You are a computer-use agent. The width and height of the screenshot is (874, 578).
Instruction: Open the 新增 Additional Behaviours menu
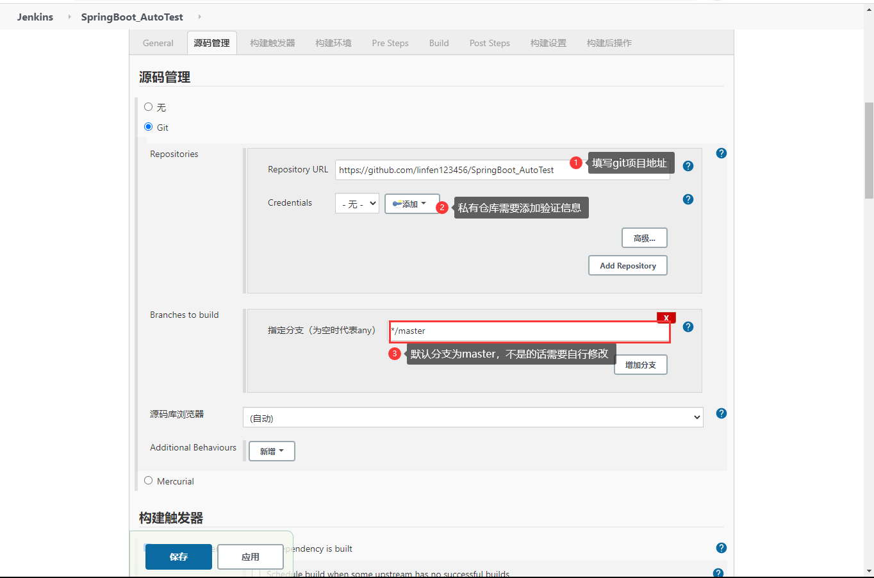coord(272,451)
